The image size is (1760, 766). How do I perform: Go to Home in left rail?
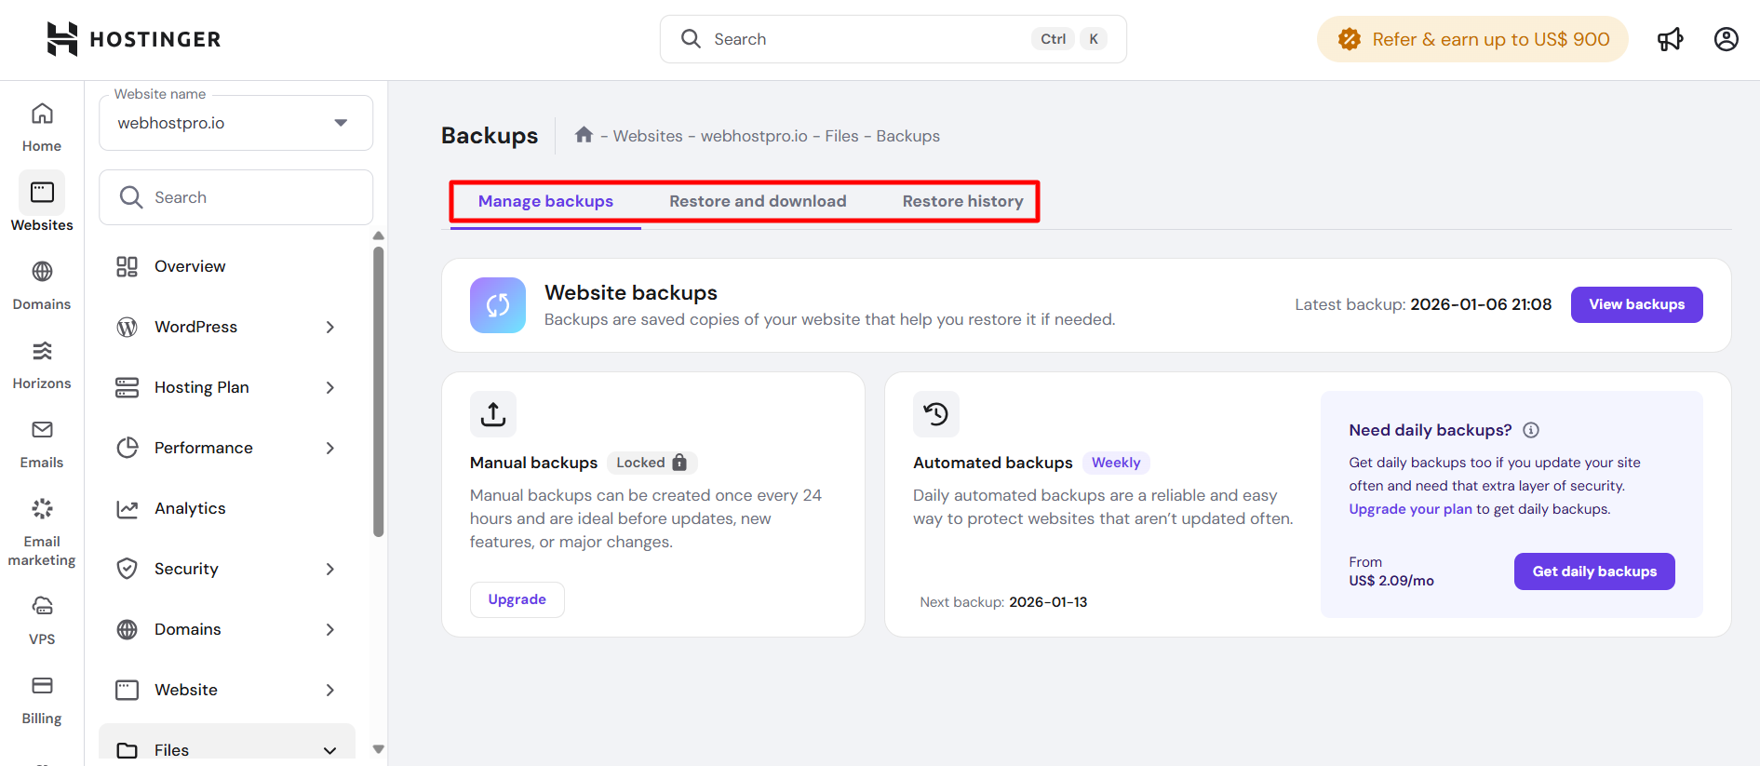[42, 128]
